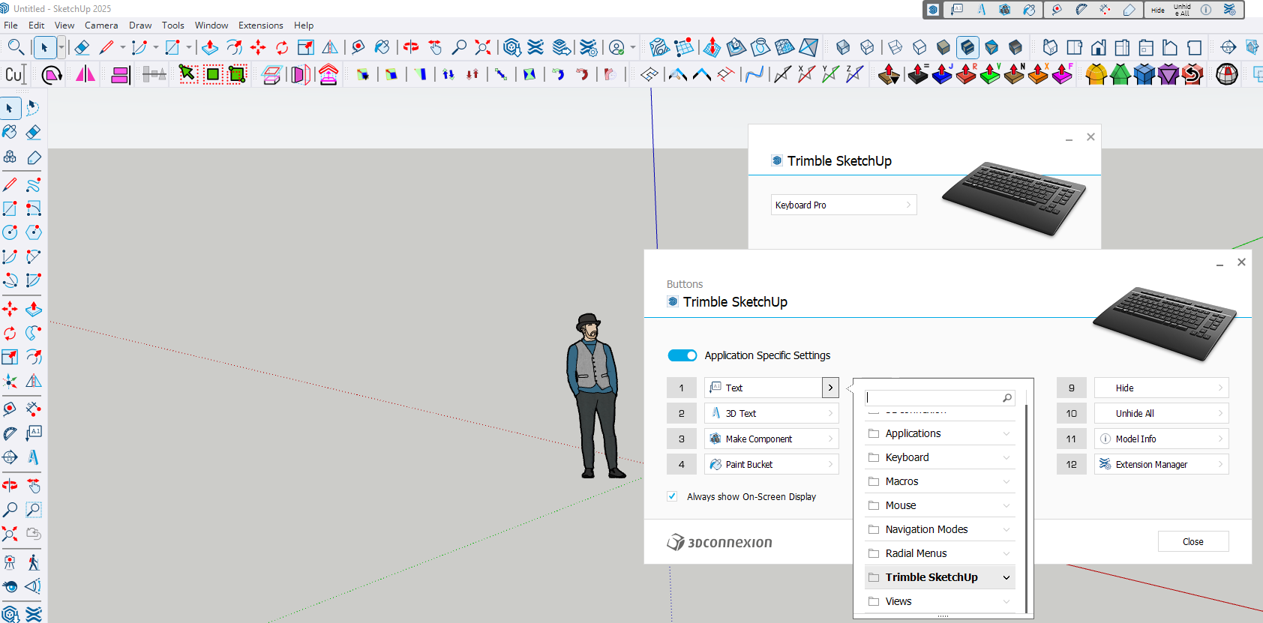Select Freehand tool in left toolbar
Screen dimensions: 1263x623
(x=33, y=184)
